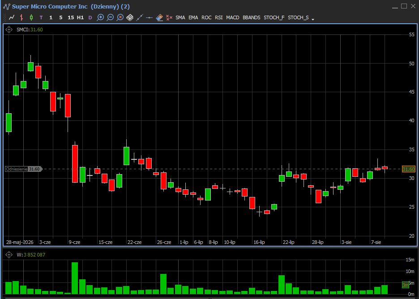This screenshot has height=299, width=419.
Task: Zoom in on the chart
Action: (100, 17)
